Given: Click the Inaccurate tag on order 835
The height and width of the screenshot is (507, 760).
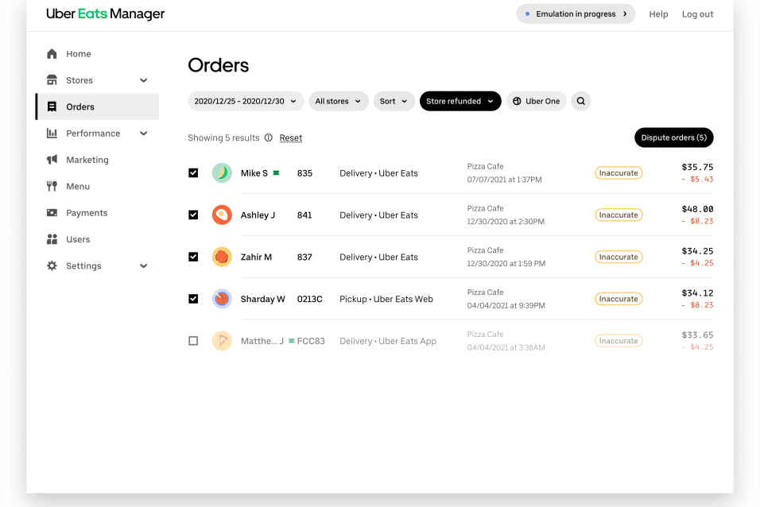Looking at the screenshot, I should tap(618, 173).
